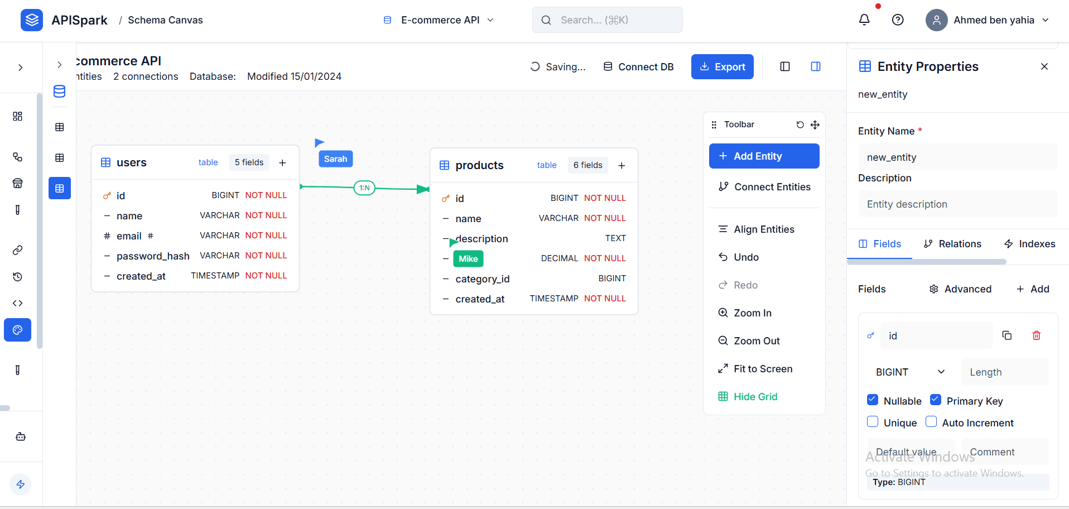
Task: Toggle the Nullable checkbox
Action: [873, 400]
